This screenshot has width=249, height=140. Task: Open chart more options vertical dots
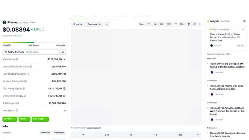(x=199, y=24)
